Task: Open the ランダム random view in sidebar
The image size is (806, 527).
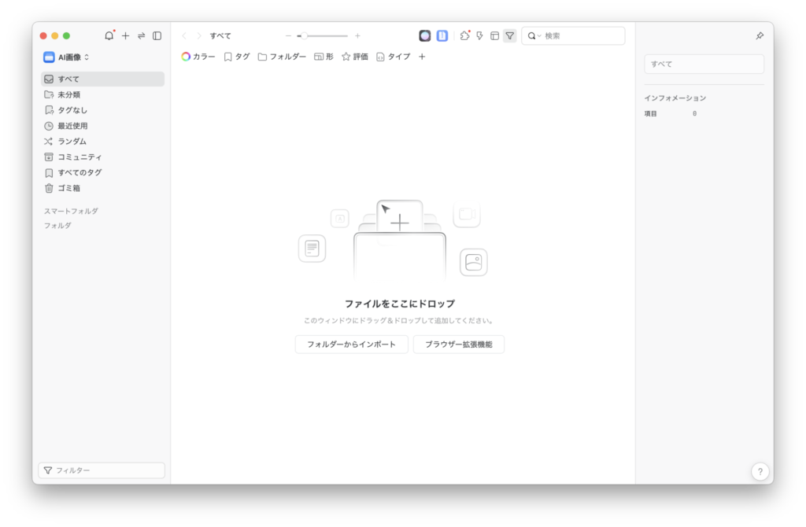Action: click(x=71, y=141)
